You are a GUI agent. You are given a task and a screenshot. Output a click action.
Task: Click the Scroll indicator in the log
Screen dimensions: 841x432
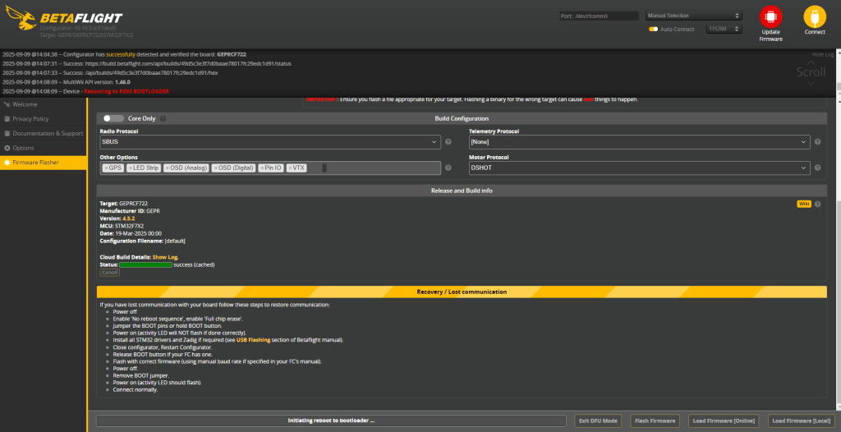click(x=811, y=72)
